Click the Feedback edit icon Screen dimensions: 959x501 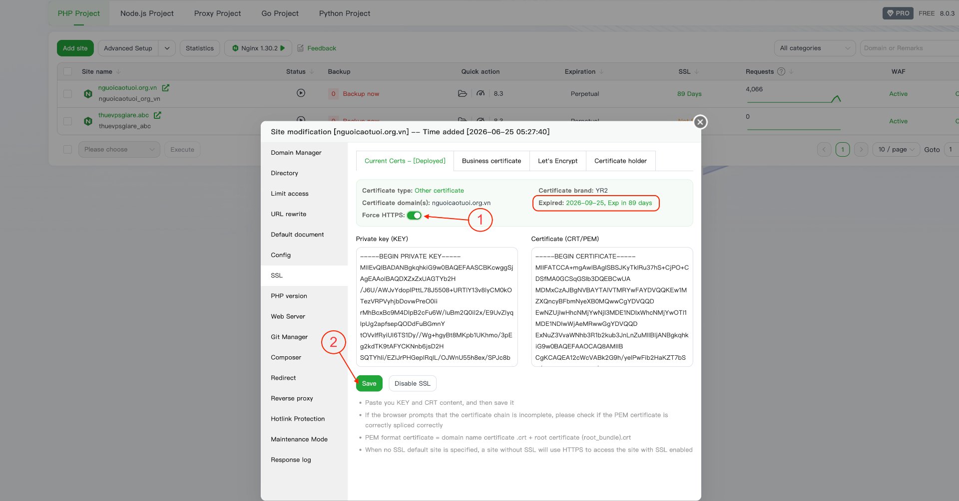click(x=300, y=48)
